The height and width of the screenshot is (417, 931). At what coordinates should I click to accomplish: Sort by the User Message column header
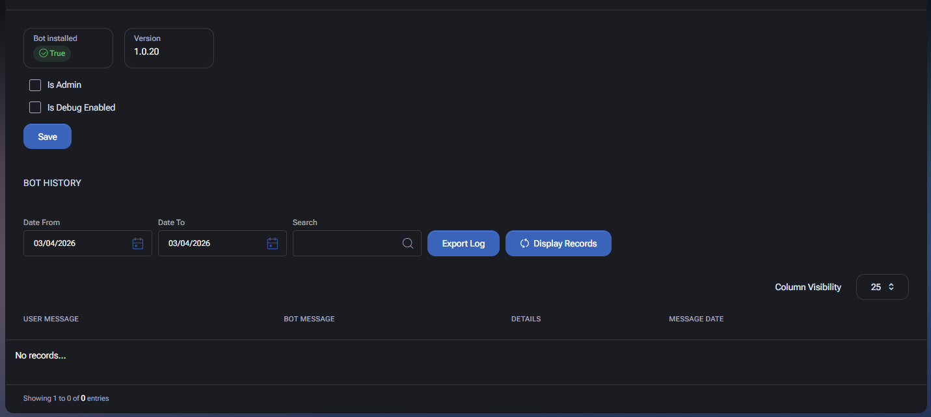click(51, 319)
